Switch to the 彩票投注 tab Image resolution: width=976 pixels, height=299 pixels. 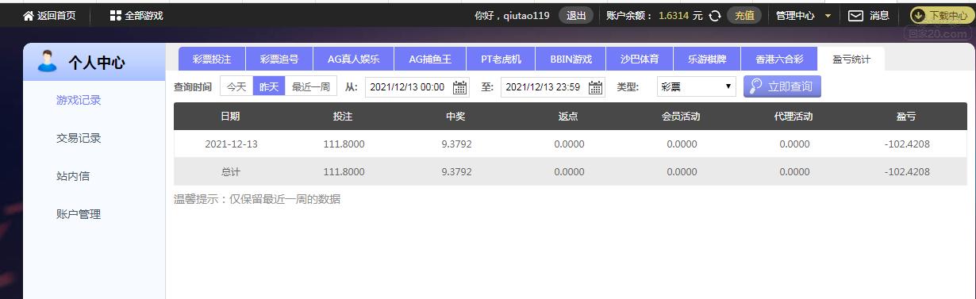click(212, 59)
